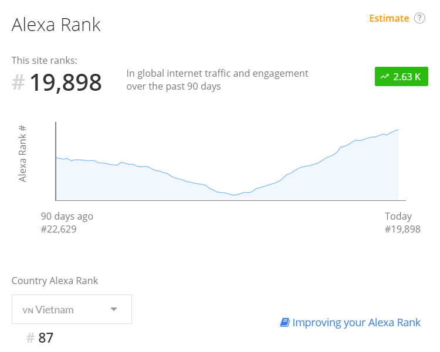Click the book icon beside Improving link
The image size is (440, 352).
285,323
